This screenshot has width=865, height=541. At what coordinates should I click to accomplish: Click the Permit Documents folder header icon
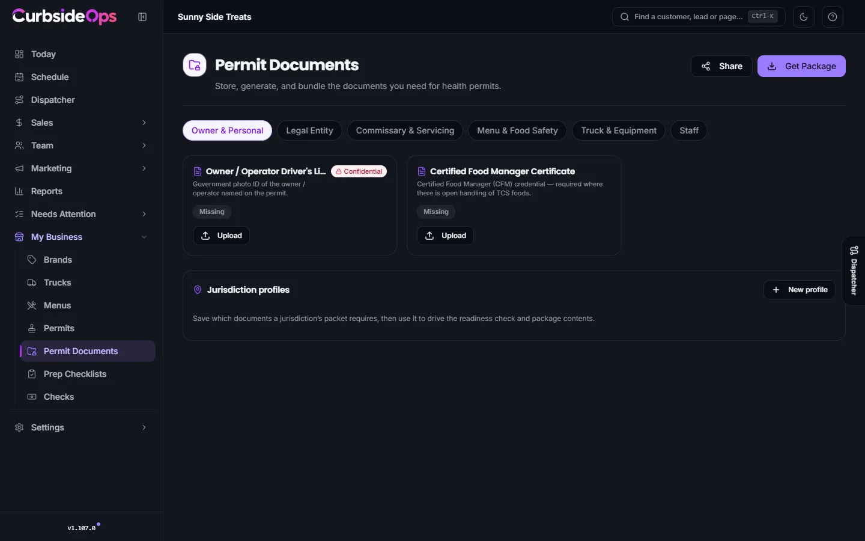point(195,65)
